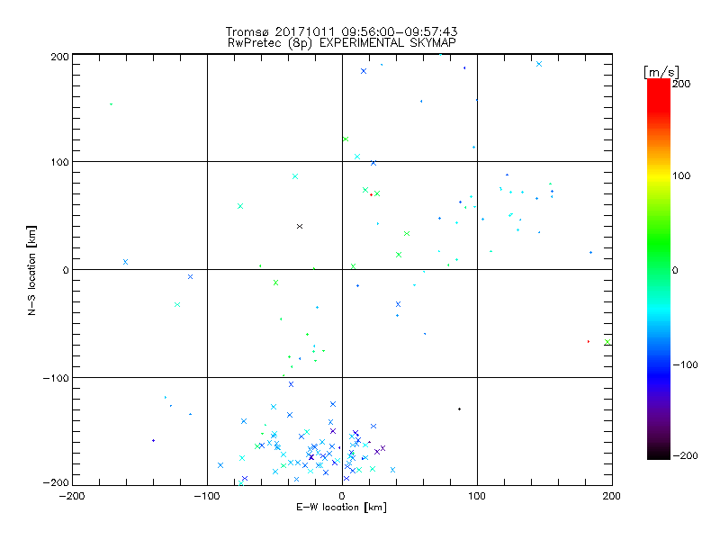Click the red dot between the two green X markers
720x540 pixels.
coord(371,195)
